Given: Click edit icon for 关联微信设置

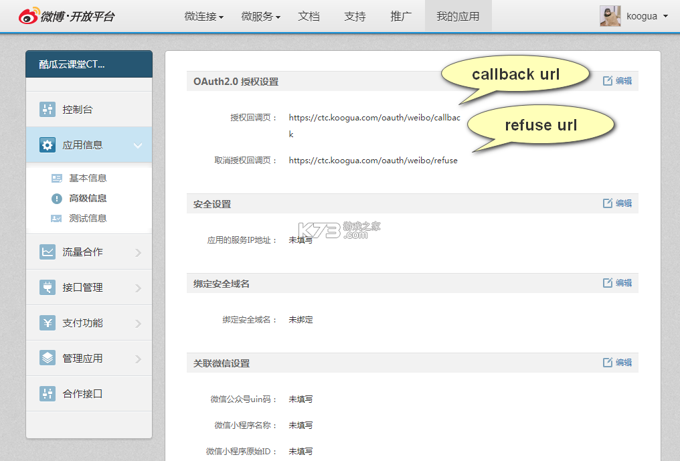Looking at the screenshot, I should pyautogui.click(x=608, y=362).
